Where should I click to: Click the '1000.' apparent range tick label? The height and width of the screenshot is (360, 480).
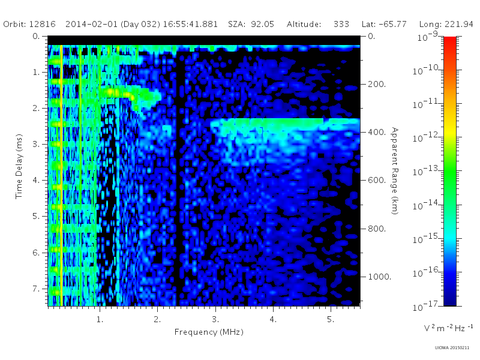pos(379,277)
